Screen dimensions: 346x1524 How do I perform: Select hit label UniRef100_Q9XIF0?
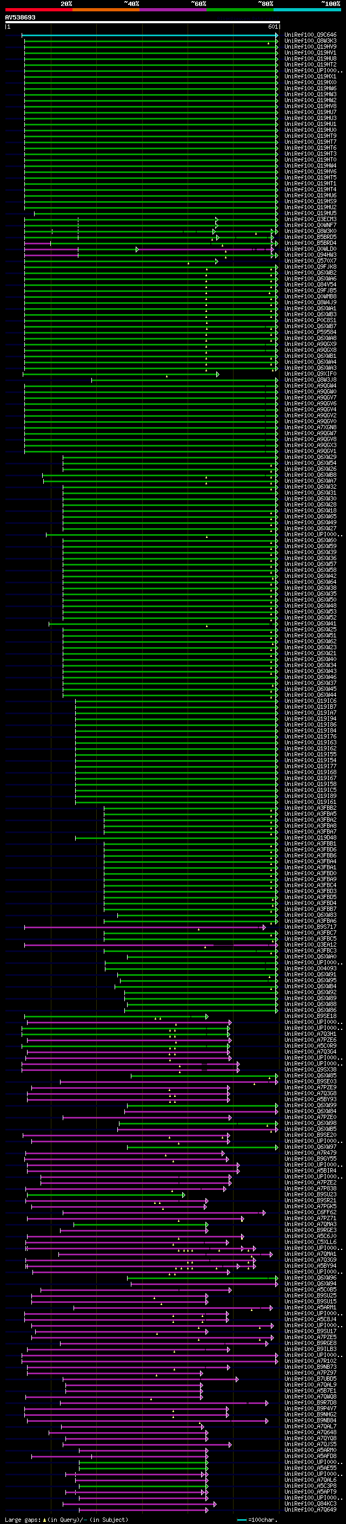point(310,374)
